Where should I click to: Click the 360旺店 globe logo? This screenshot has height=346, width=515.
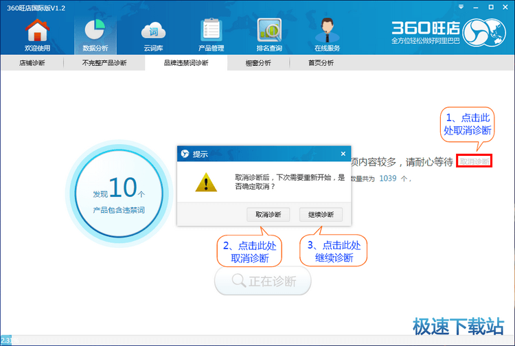point(484,32)
